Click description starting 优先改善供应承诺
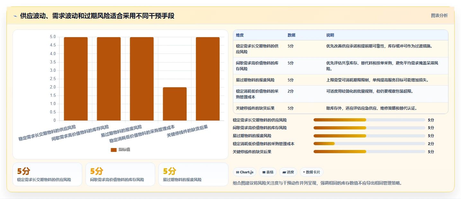Image resolution: width=461 pixels, height=199 pixels. [379, 46]
